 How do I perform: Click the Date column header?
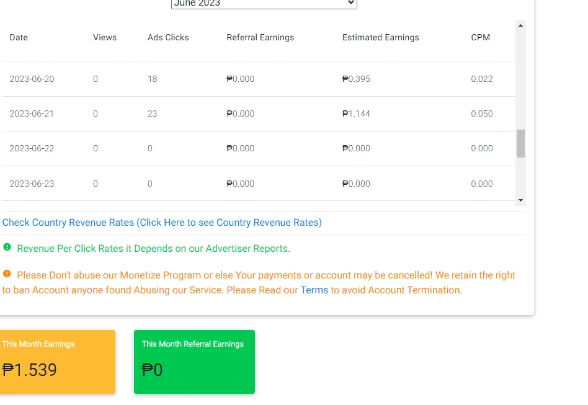[19, 37]
